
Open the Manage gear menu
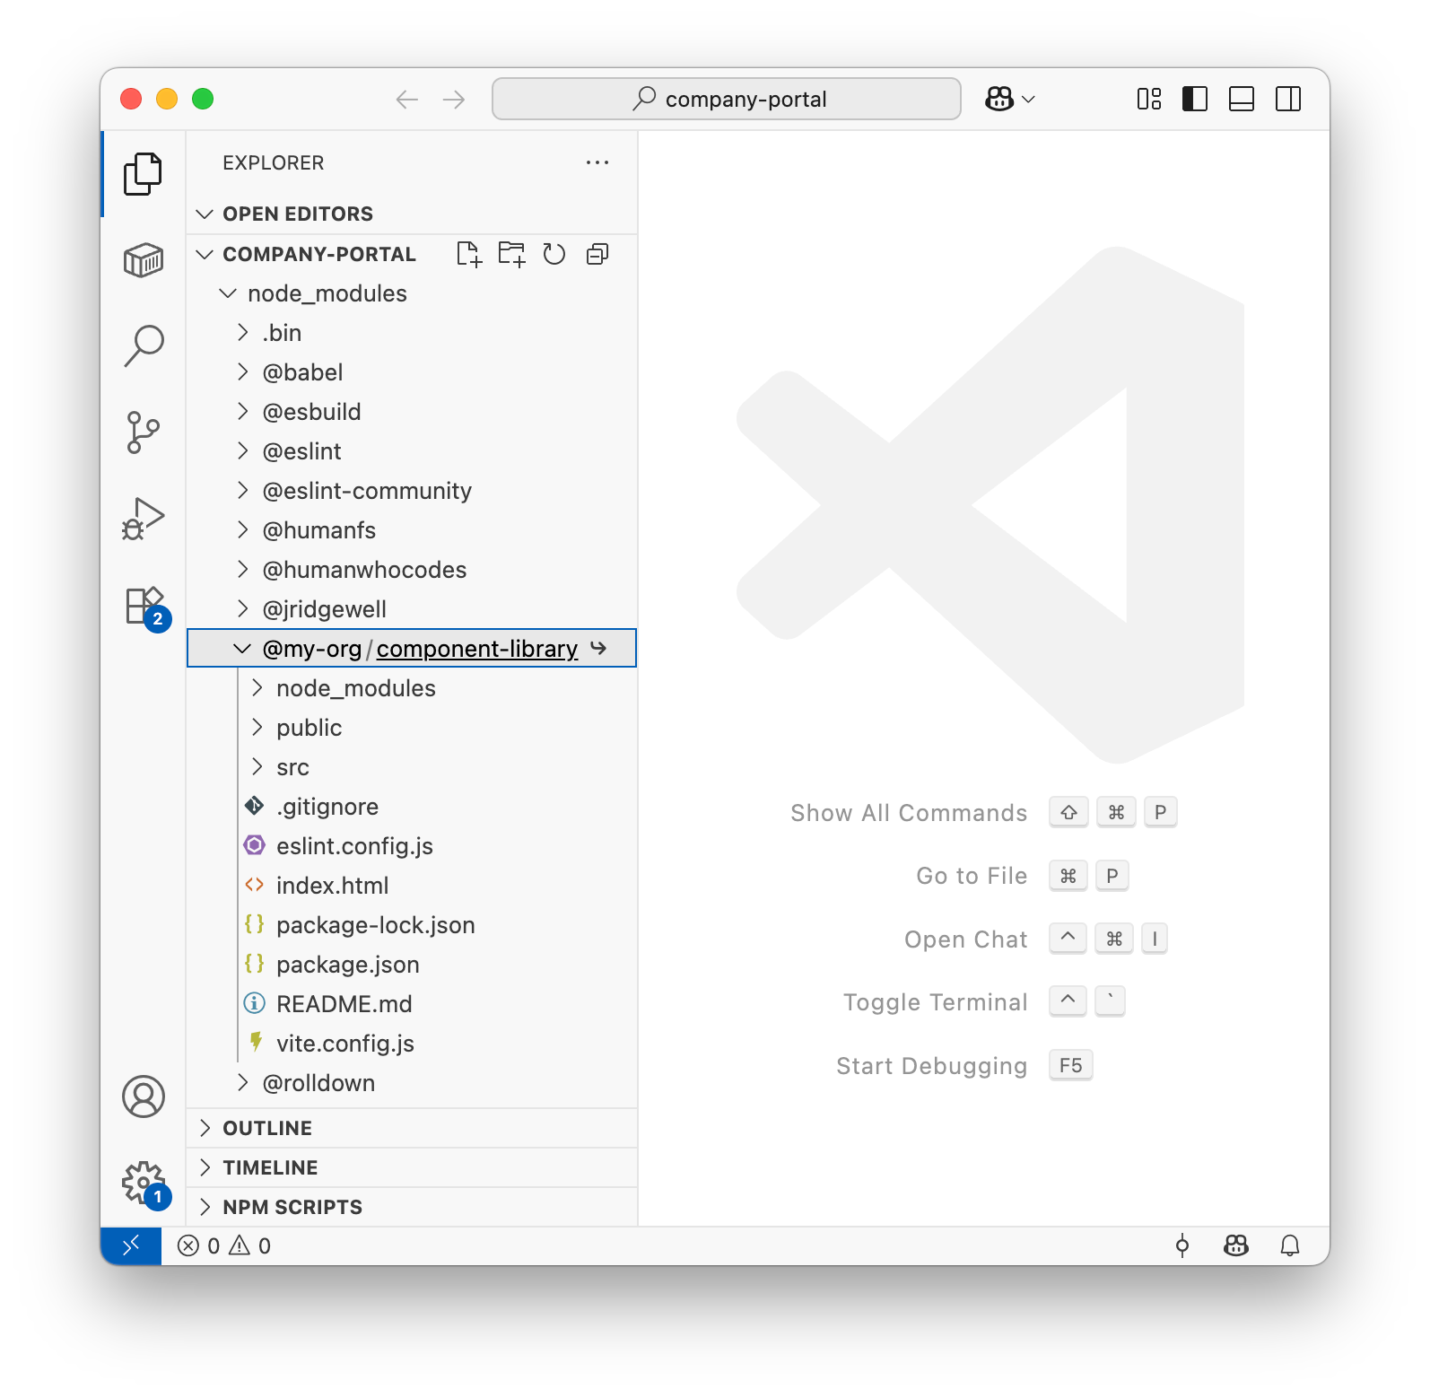click(x=144, y=1183)
